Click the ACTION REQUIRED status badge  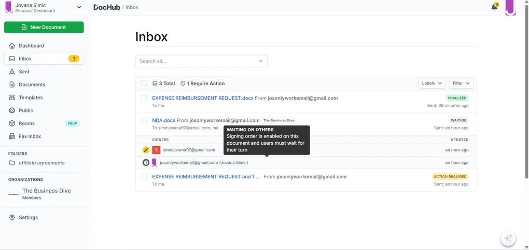(x=450, y=176)
